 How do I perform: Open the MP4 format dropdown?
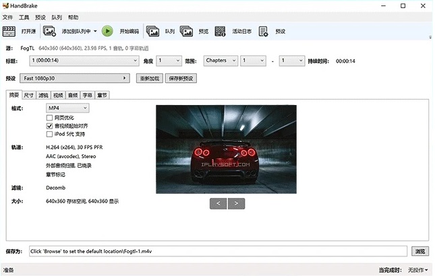tap(67, 108)
